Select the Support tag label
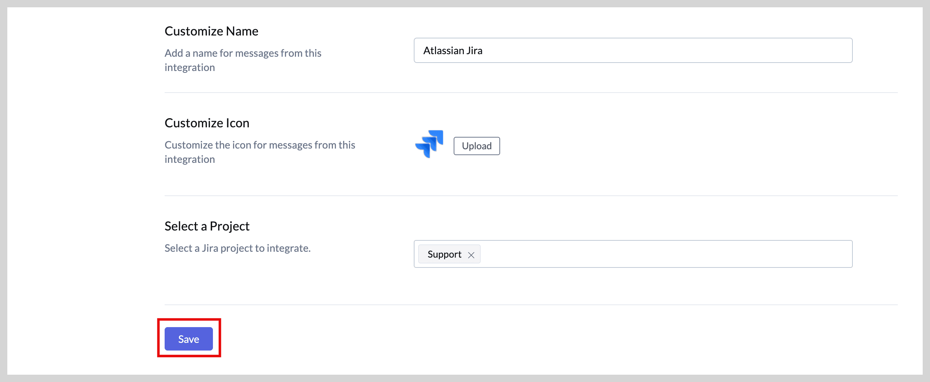 tap(444, 254)
